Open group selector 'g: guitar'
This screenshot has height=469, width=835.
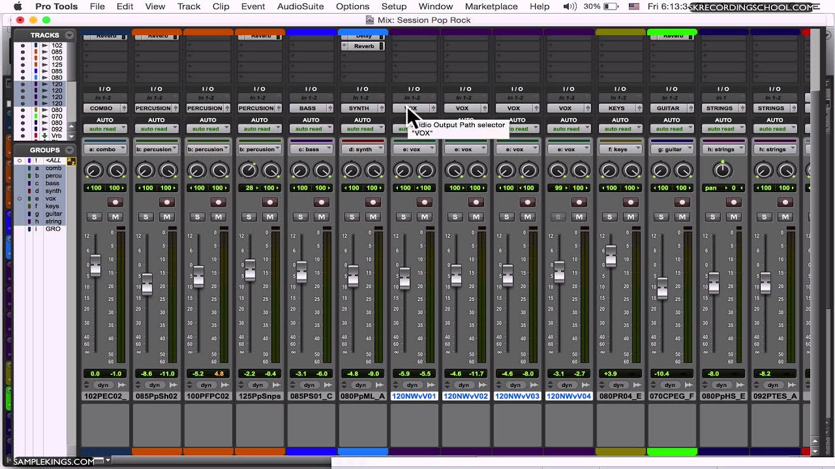pos(672,149)
